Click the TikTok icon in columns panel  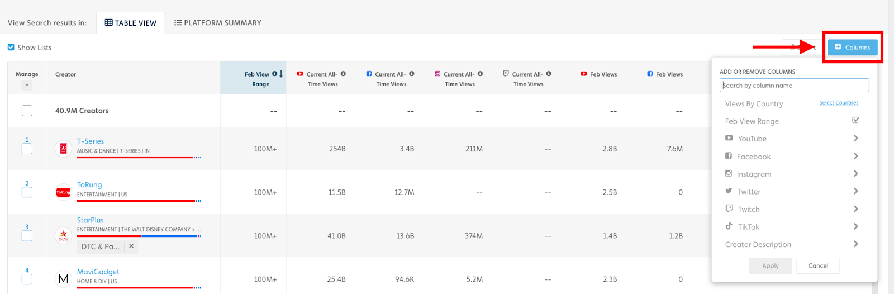pos(729,226)
